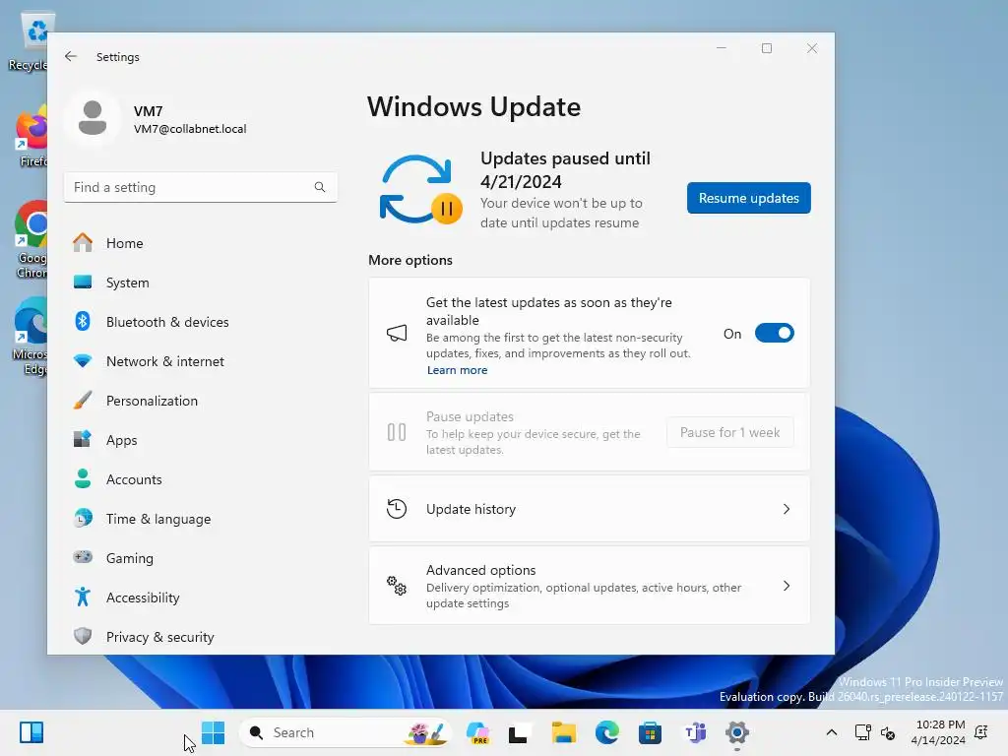1008x756 pixels.
Task: Turn off get latest updates toggle
Action: coord(774,333)
